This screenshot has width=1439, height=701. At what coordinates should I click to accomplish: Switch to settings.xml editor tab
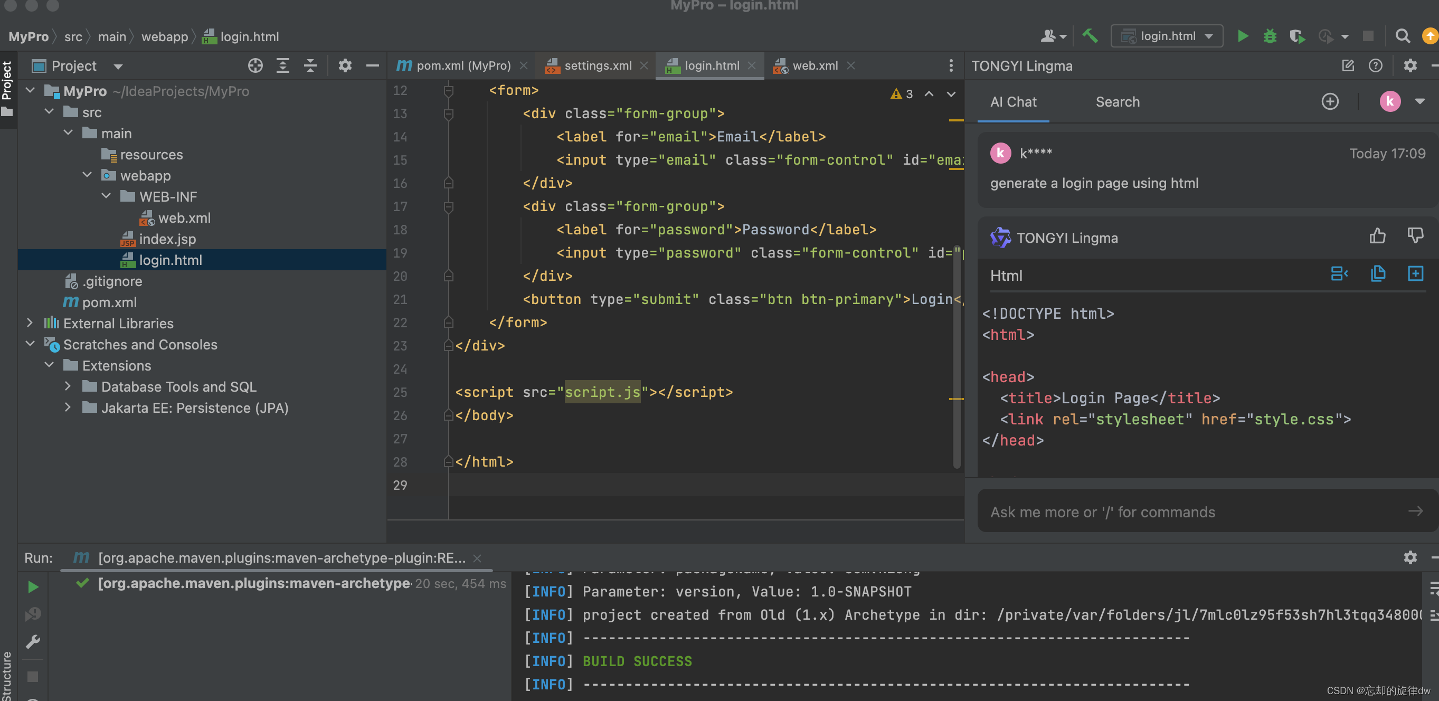595,66
